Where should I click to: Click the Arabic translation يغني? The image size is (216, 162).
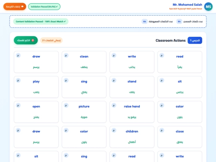coord(84,92)
